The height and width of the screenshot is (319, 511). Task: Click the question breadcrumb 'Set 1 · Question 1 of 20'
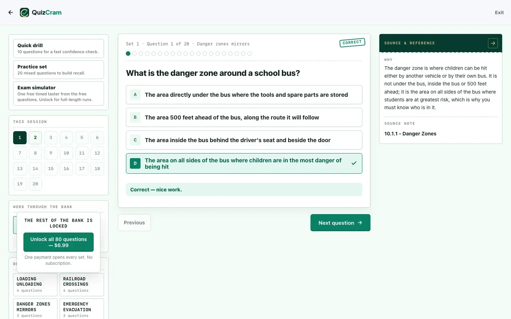(158, 44)
